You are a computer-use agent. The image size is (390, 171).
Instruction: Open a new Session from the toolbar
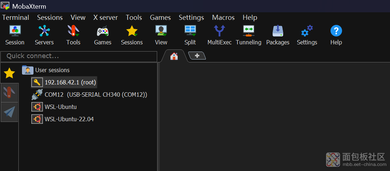point(15,36)
